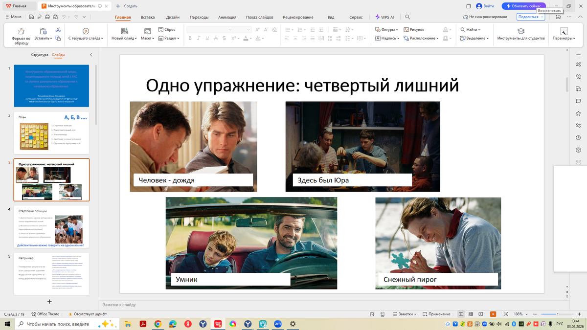The width and height of the screenshot is (587, 330).
Task: Toggle bold formatting
Action: point(190,39)
